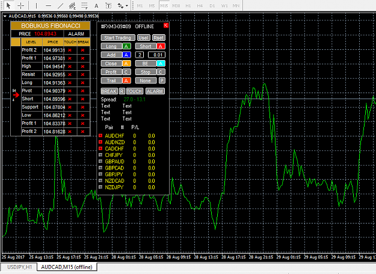The height and width of the screenshot is (274, 376).
Task: Click ALARM header in Fibonacci panel
Action: [x=76, y=34]
